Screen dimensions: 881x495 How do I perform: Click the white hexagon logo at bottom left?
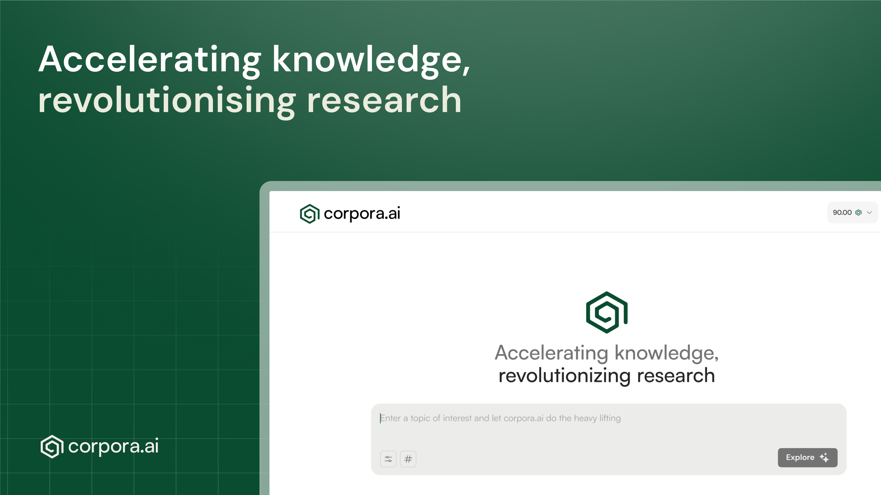tap(52, 446)
